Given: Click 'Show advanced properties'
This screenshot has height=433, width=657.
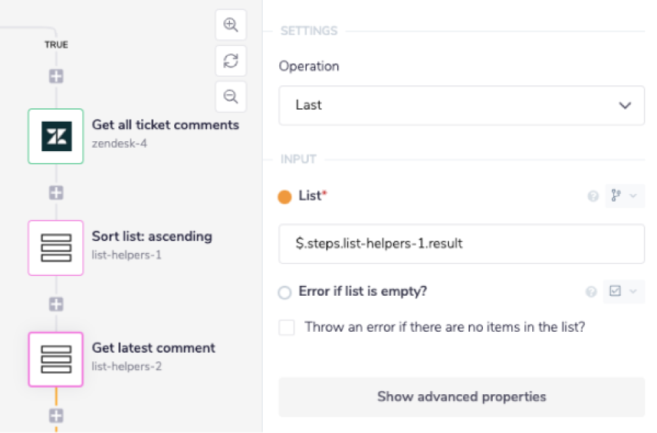Looking at the screenshot, I should point(461,396).
